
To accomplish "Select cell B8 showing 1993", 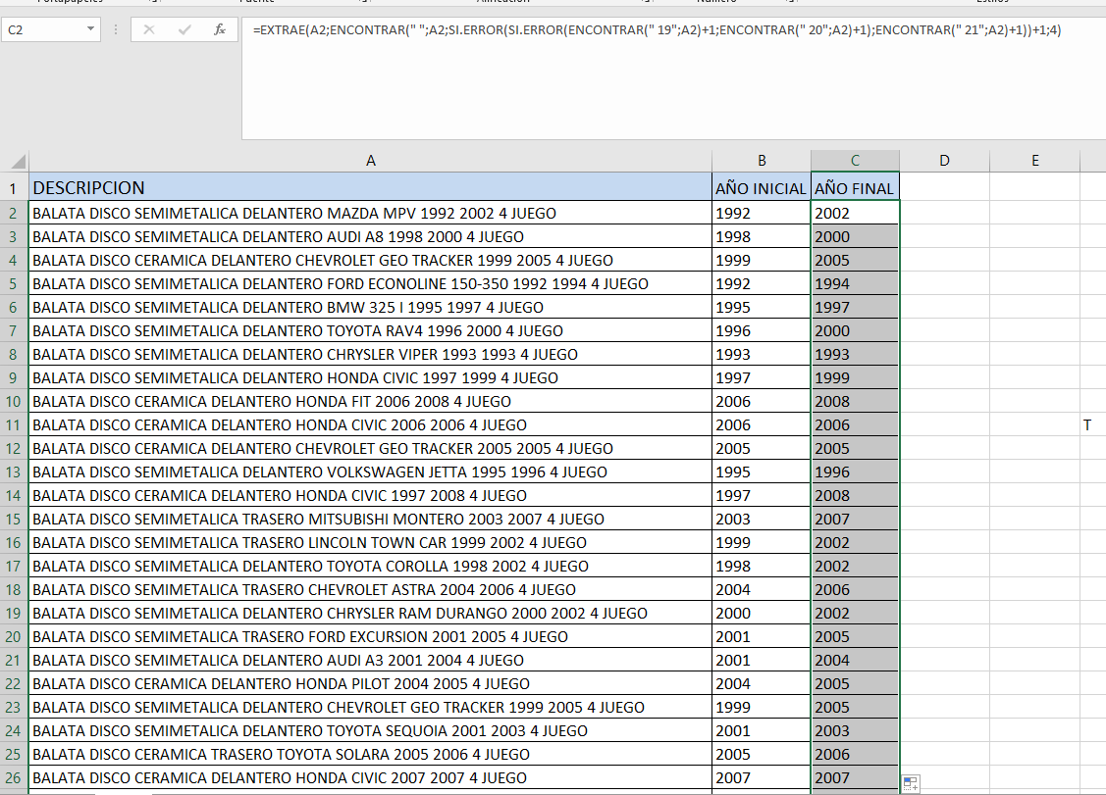I will pos(762,354).
